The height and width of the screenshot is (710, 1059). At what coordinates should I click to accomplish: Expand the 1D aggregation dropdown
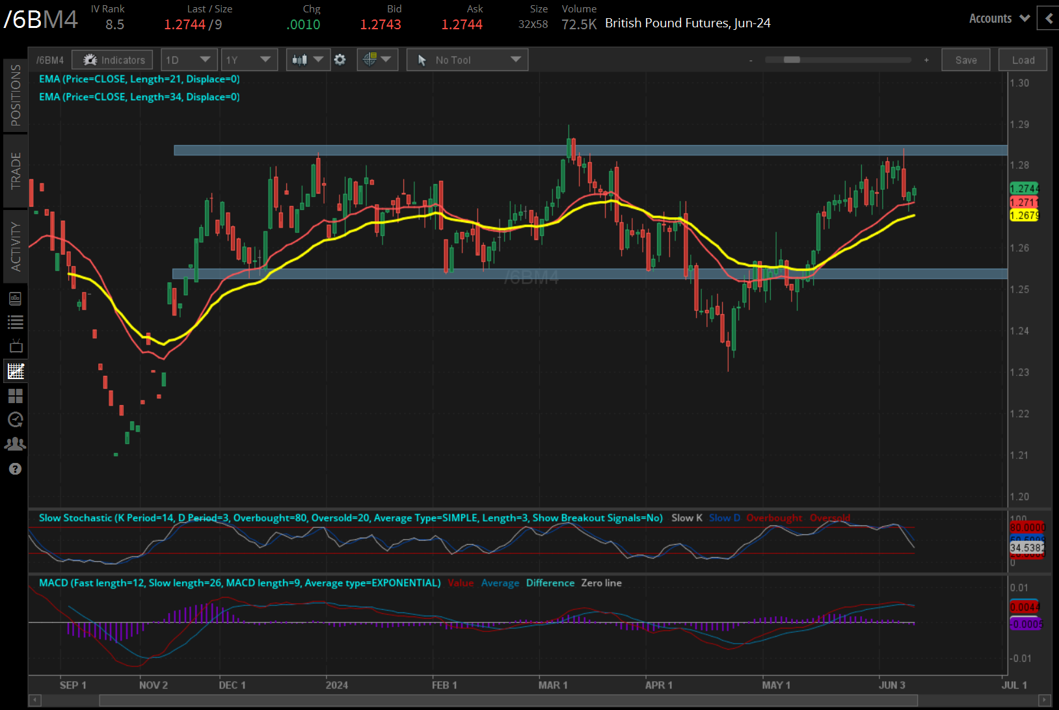(188, 60)
